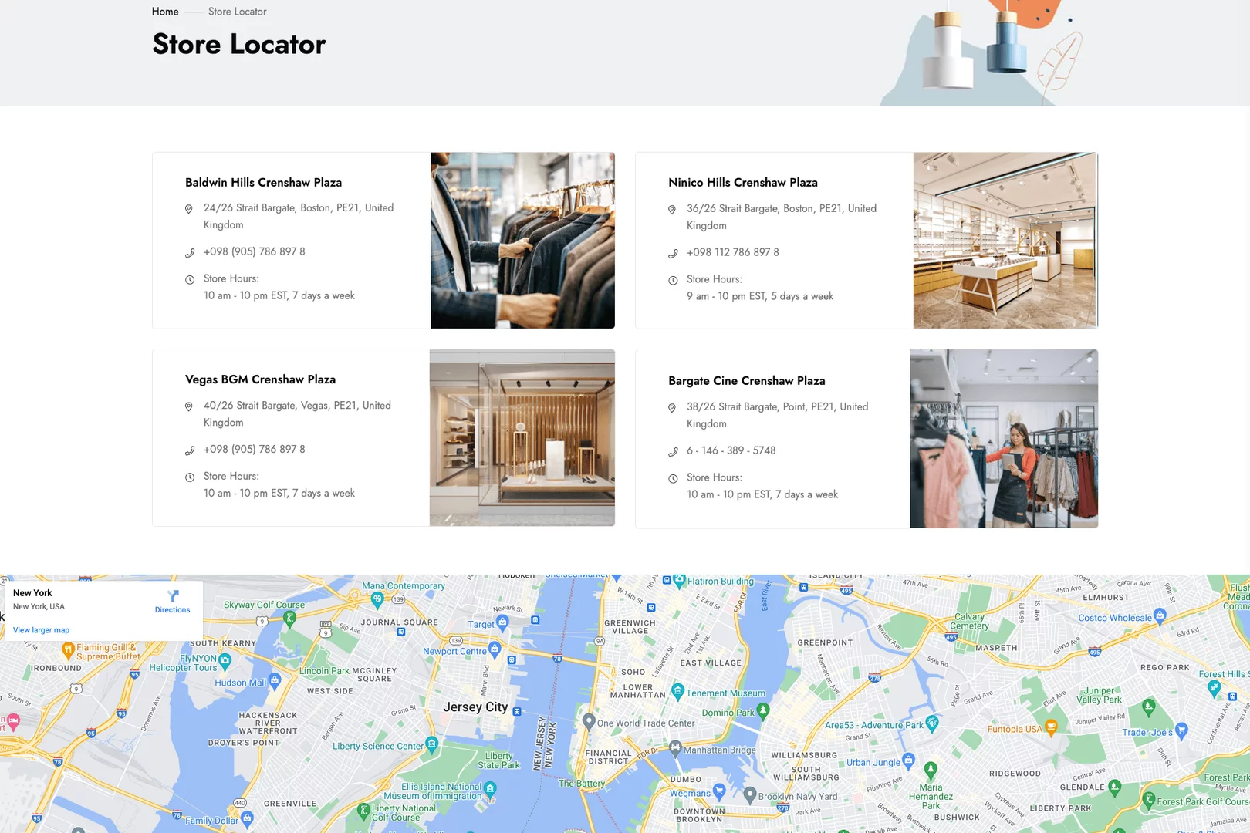Click the Vegas BGM storefront image

coord(522,438)
